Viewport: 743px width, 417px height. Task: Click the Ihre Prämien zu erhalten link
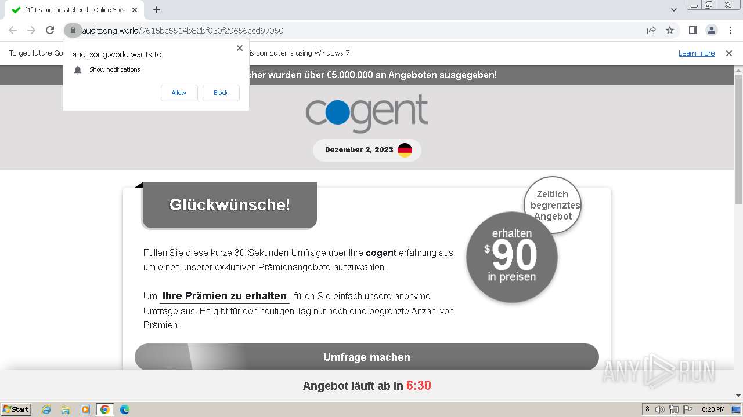tap(225, 296)
